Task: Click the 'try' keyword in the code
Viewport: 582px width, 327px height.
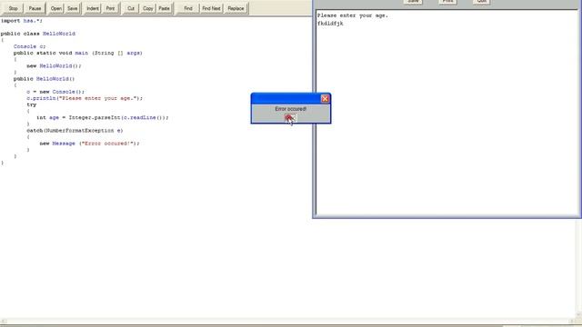Action: [x=32, y=104]
